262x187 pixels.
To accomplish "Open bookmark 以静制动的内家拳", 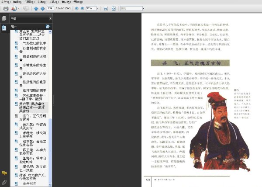I will click(x=33, y=50).
